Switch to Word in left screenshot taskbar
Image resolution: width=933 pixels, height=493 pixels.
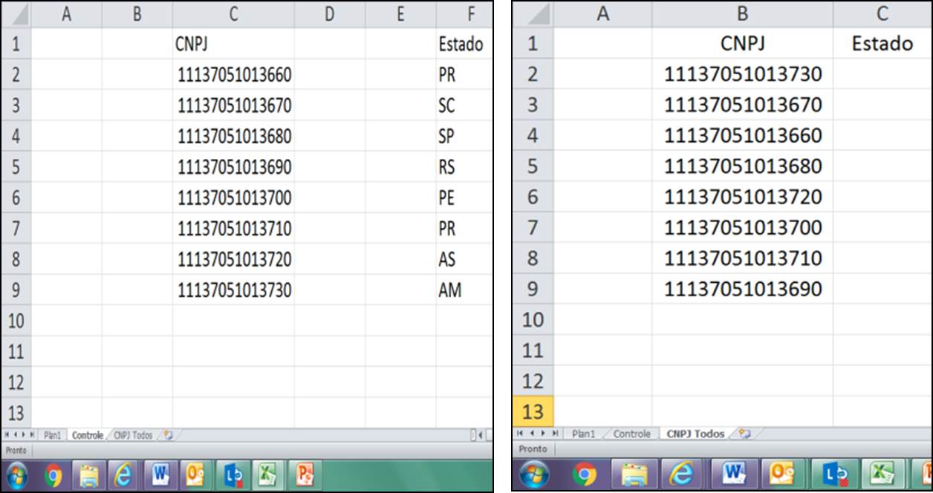click(x=160, y=475)
